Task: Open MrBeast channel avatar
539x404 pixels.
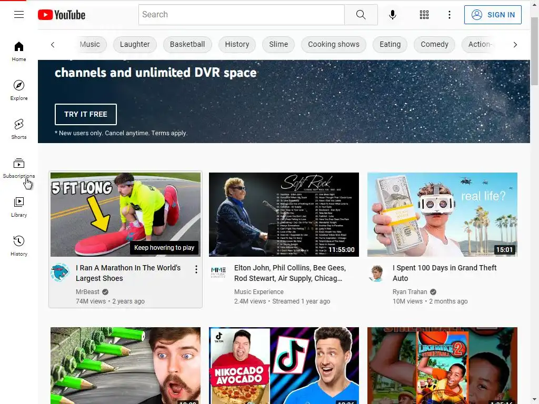Action: tap(60, 272)
